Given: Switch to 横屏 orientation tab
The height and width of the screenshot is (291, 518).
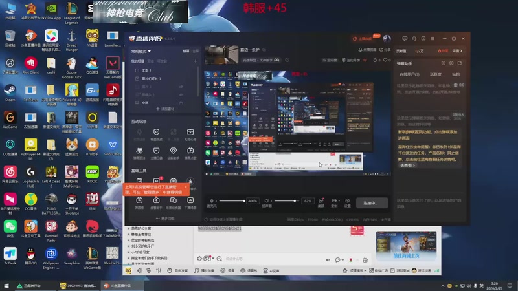Looking at the screenshot, I should point(186,51).
